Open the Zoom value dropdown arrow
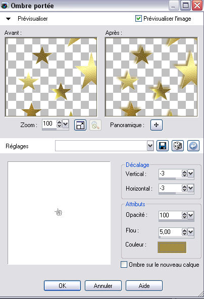The width and height of the screenshot is (204, 299). [x=65, y=124]
